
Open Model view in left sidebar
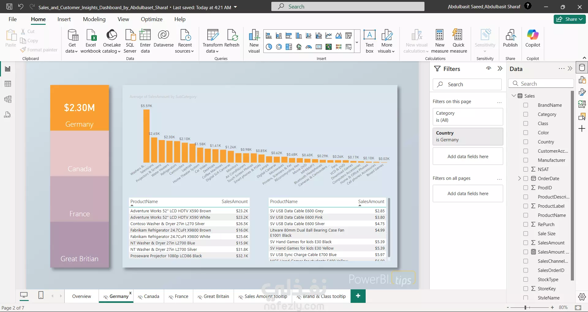[x=8, y=99]
